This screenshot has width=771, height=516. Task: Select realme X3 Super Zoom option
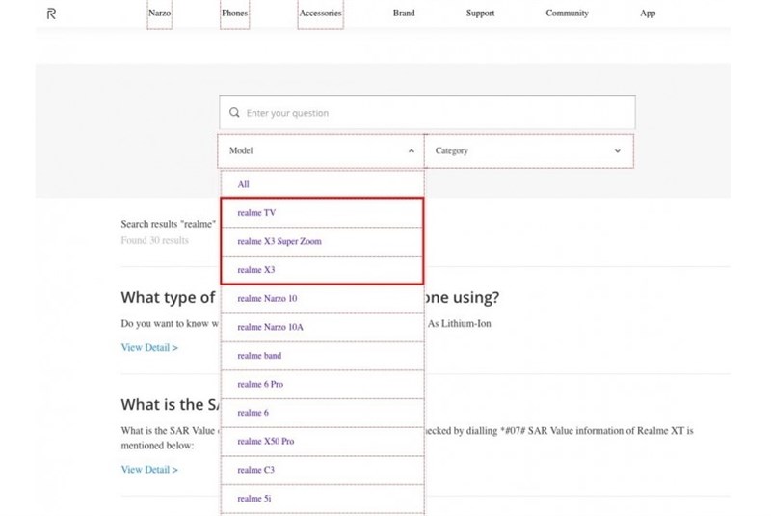(279, 241)
